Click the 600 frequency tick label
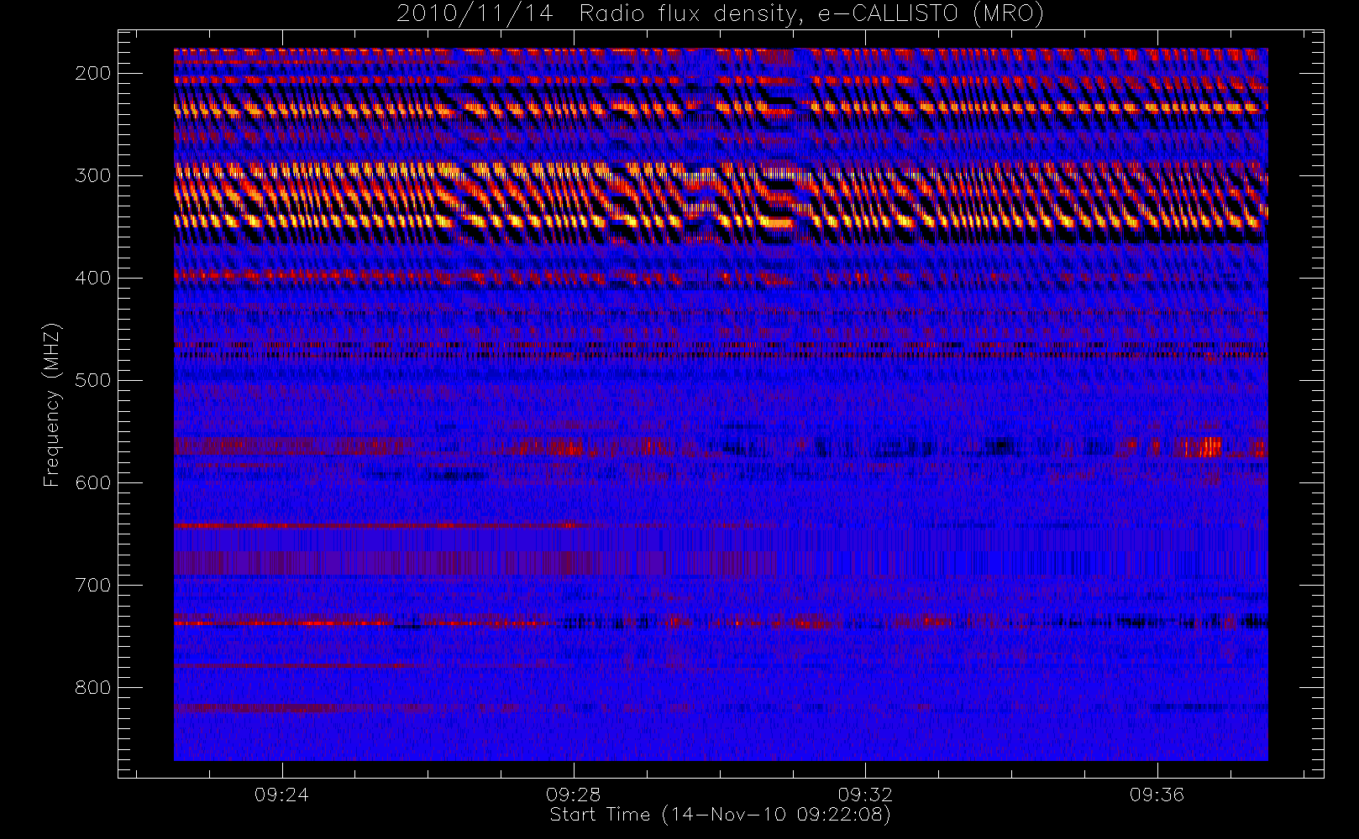The image size is (1359, 839). [x=92, y=482]
